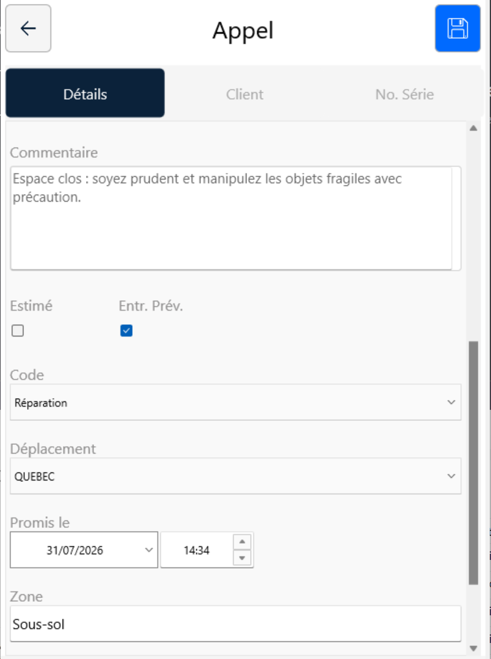The height and width of the screenshot is (659, 491).
Task: Uncheck the Entr. Prév. checkbox
Action: tap(127, 331)
